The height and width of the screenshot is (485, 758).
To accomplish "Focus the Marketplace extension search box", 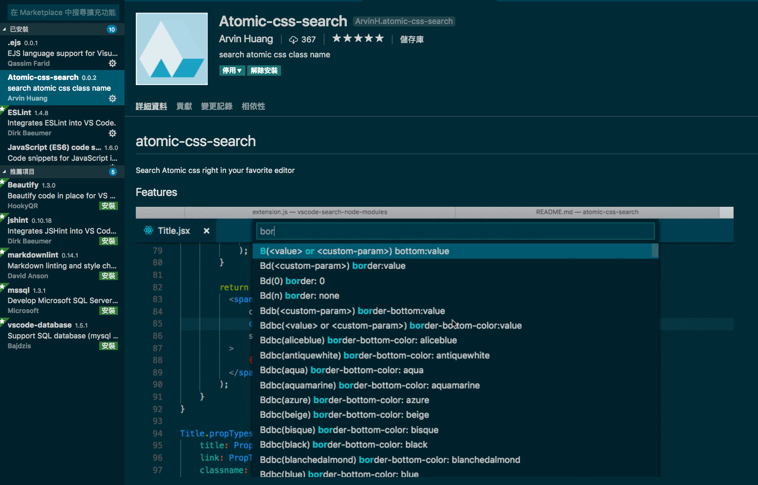I will coord(63,12).
